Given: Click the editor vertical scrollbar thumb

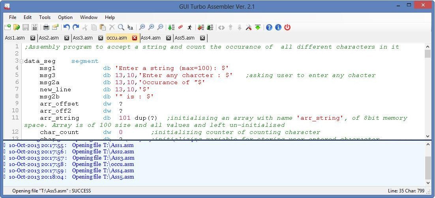Looking at the screenshot, I should point(427,54).
